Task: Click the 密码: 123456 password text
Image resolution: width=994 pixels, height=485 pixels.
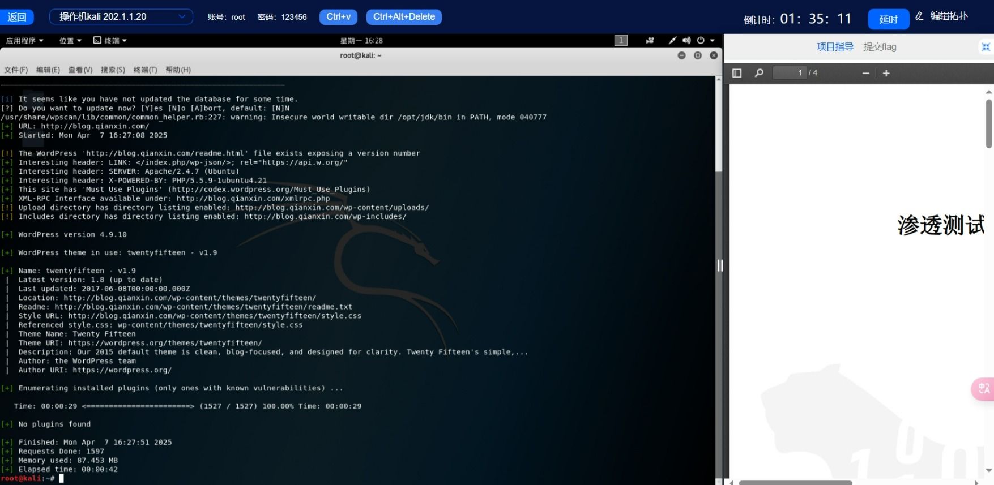Action: (282, 17)
